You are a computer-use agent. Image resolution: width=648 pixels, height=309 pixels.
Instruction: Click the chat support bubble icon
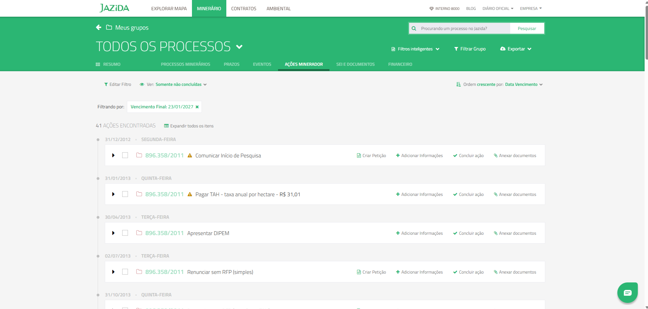click(x=627, y=293)
